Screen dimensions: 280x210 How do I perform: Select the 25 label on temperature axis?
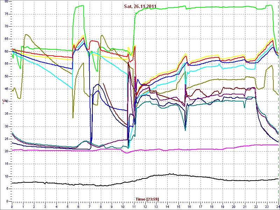point(6,139)
